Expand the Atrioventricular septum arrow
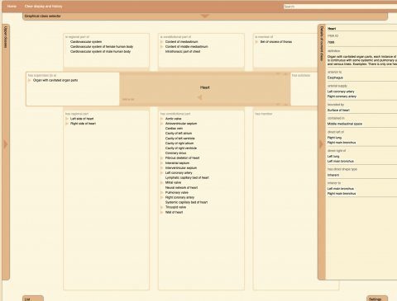This screenshot has height=301, width=397. coord(162,124)
